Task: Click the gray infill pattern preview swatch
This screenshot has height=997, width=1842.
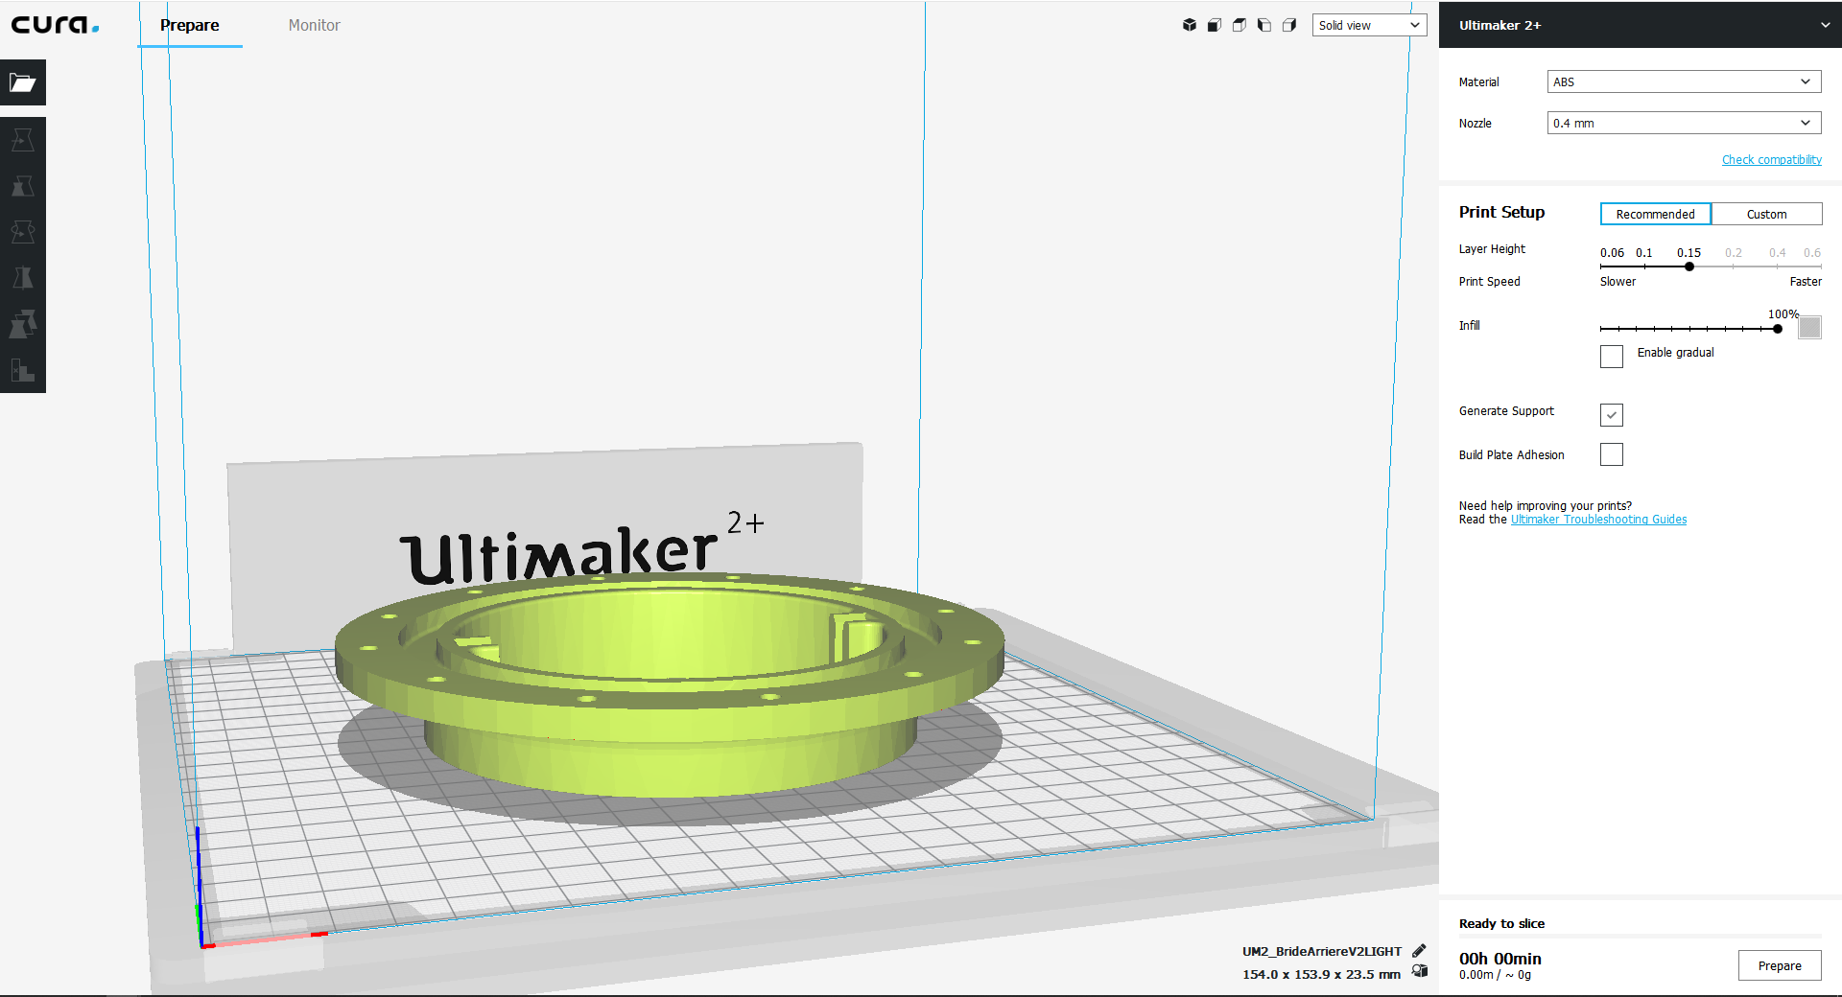Action: (1810, 328)
